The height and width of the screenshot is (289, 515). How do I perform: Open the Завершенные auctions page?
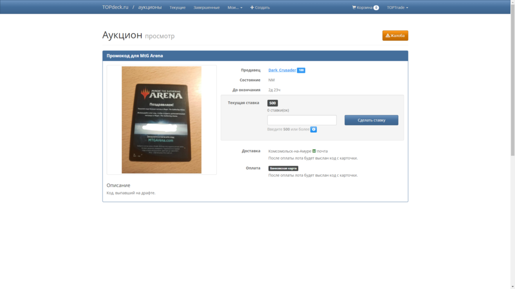pos(207,7)
